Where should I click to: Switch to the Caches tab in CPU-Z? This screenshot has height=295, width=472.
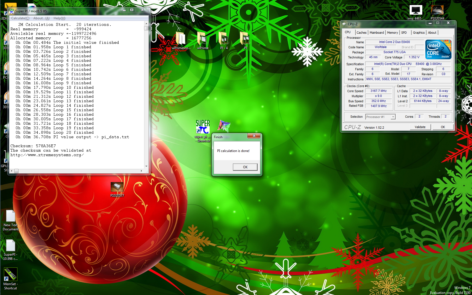click(x=362, y=33)
